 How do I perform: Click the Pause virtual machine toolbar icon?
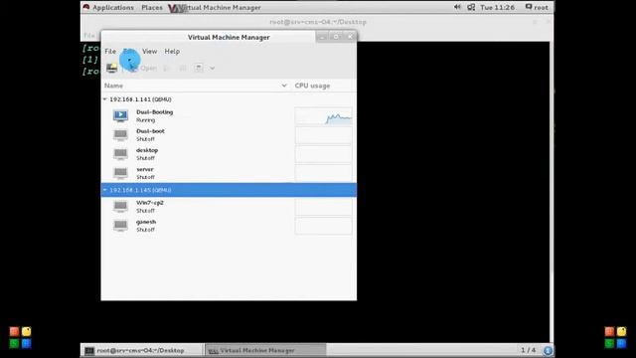pos(183,68)
